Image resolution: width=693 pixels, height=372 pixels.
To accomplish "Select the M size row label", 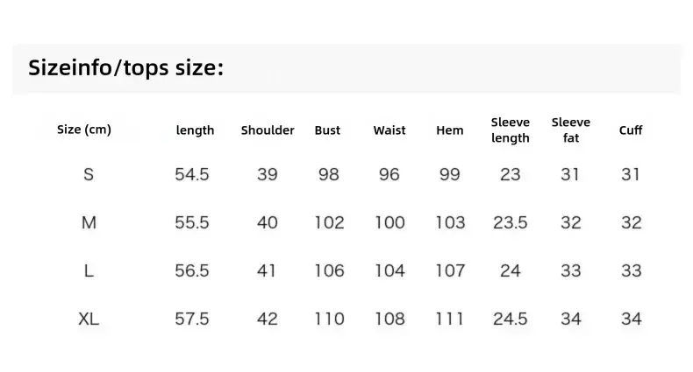I will [x=89, y=222].
